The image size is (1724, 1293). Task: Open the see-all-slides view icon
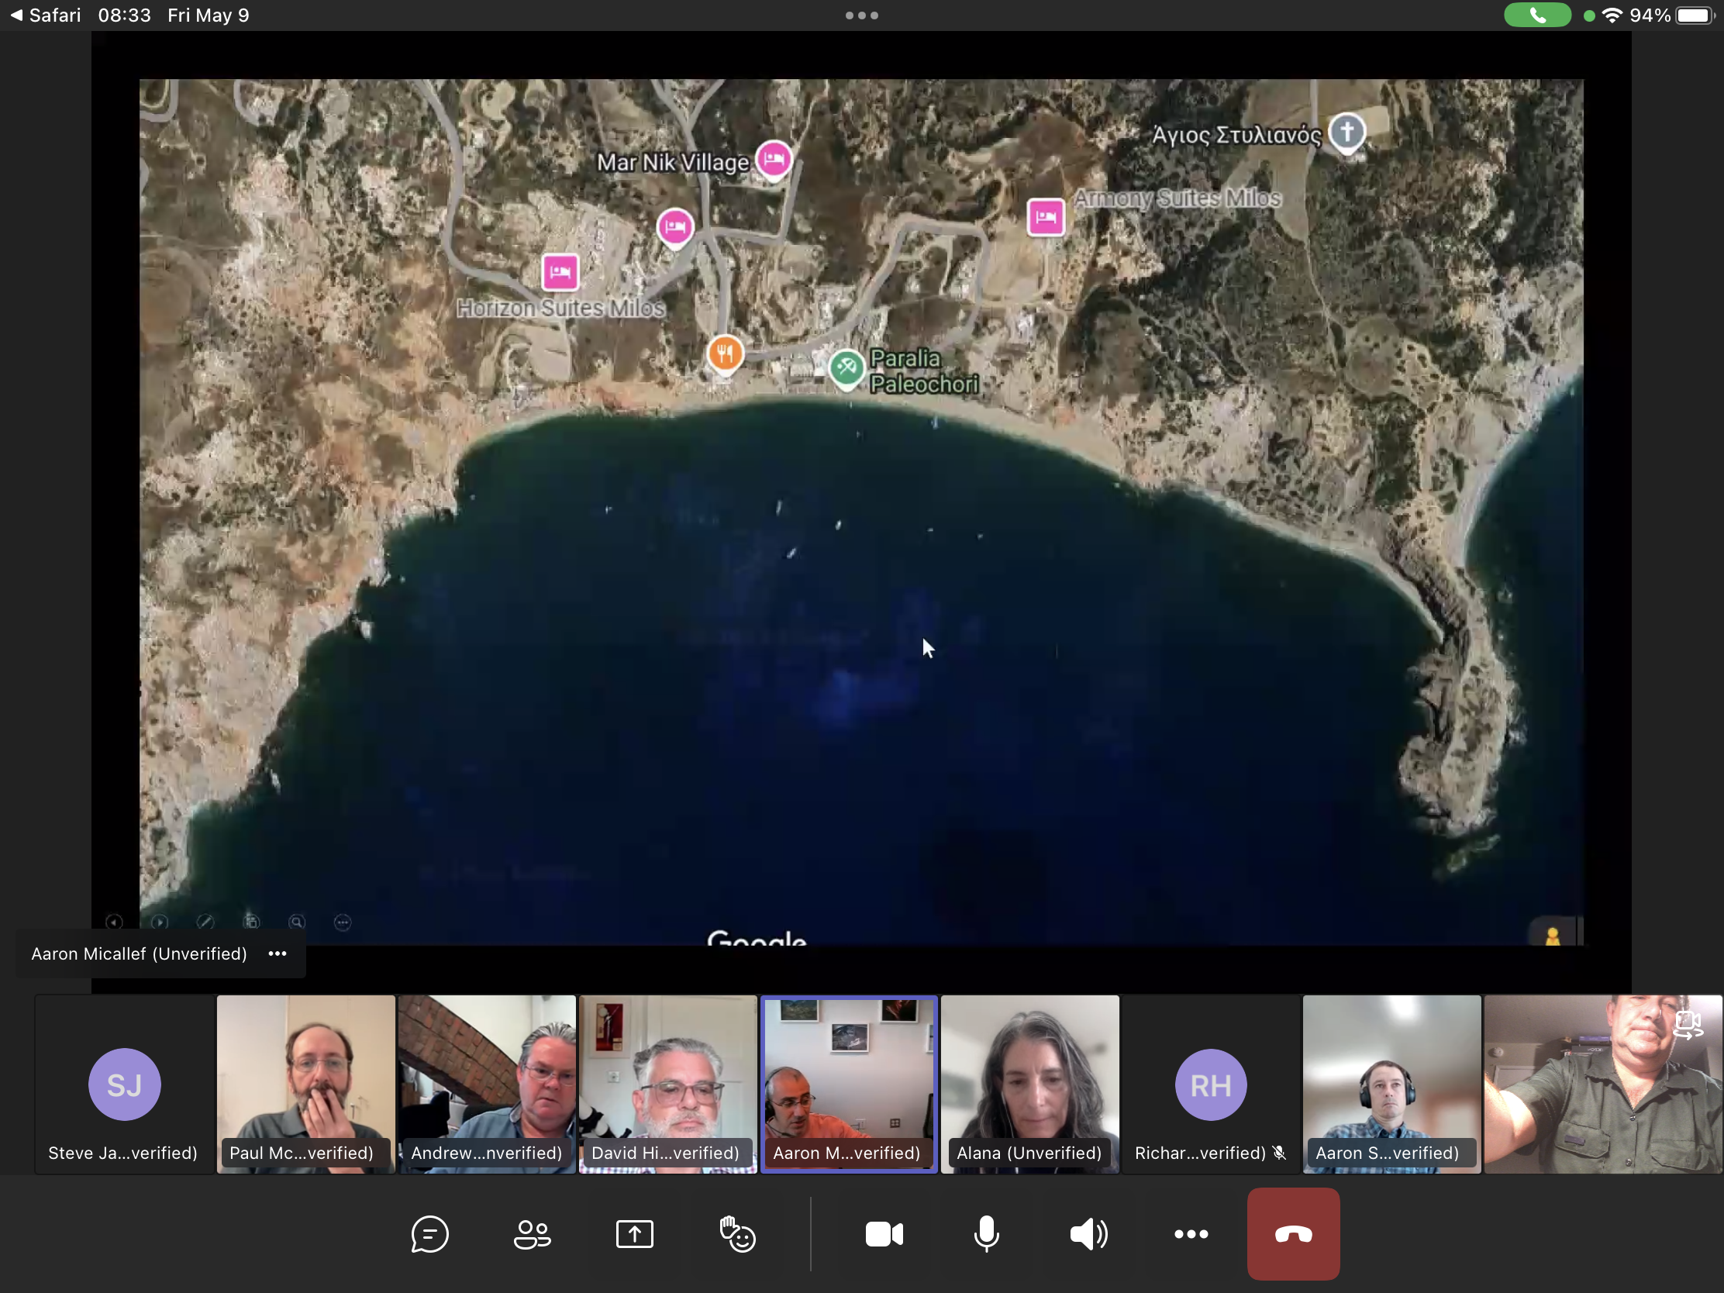click(251, 922)
